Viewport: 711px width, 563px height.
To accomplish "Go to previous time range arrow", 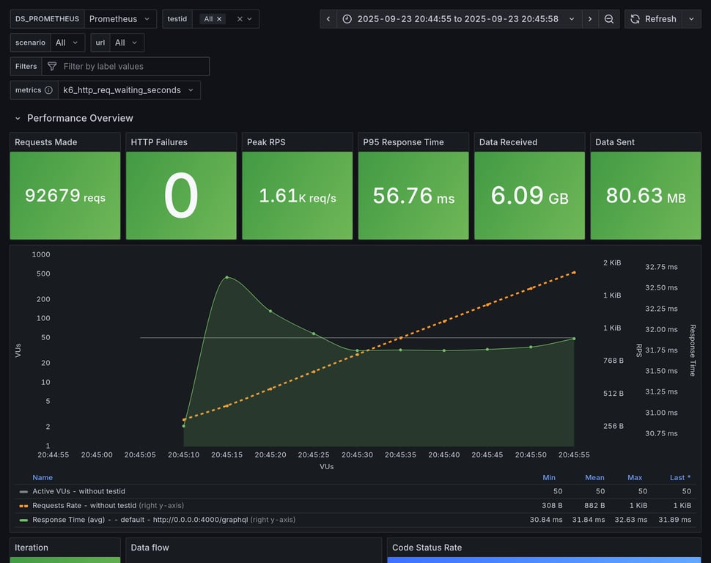I will [328, 19].
